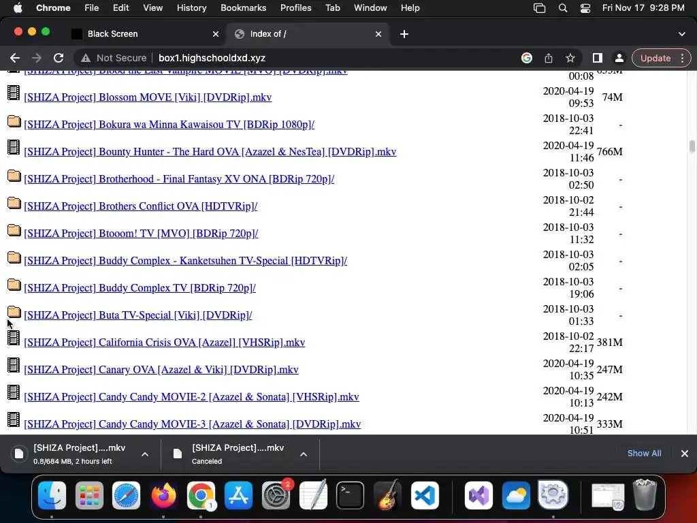The width and height of the screenshot is (697, 523).
Task: Close the Black Screen tab
Action: tap(216, 34)
